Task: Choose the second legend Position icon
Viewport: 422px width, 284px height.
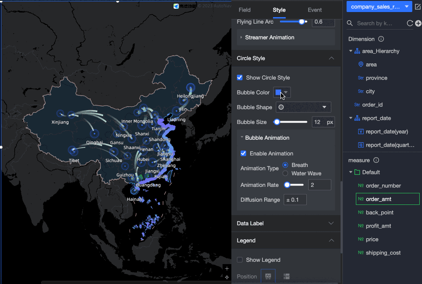Action: point(286,276)
